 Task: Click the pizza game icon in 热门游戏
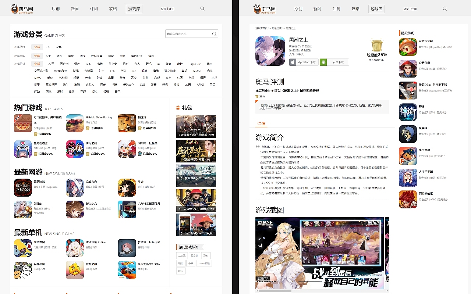point(23,123)
